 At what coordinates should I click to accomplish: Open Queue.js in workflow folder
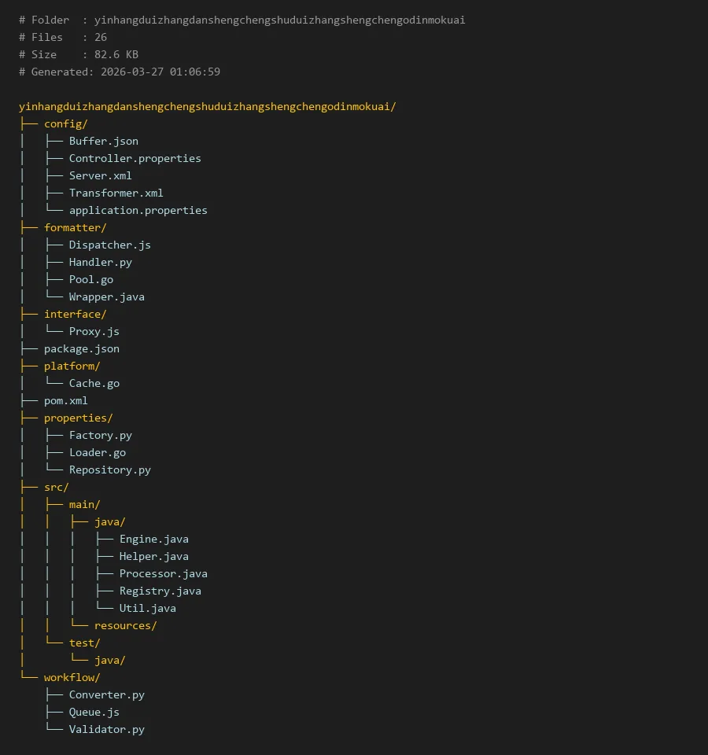coord(94,712)
